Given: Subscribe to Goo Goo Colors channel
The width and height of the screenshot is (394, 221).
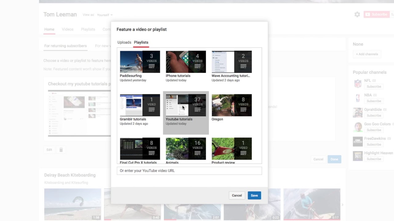Looking at the screenshot, I should pos(374,130).
